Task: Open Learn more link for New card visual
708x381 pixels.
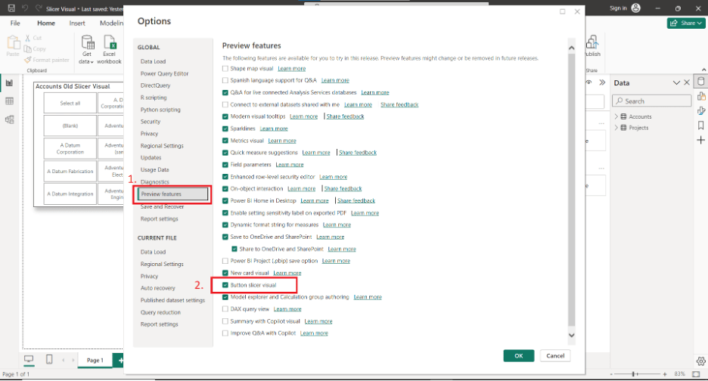Action: [x=287, y=273]
